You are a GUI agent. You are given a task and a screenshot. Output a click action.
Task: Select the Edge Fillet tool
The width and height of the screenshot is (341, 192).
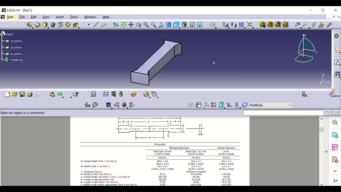click(29, 25)
